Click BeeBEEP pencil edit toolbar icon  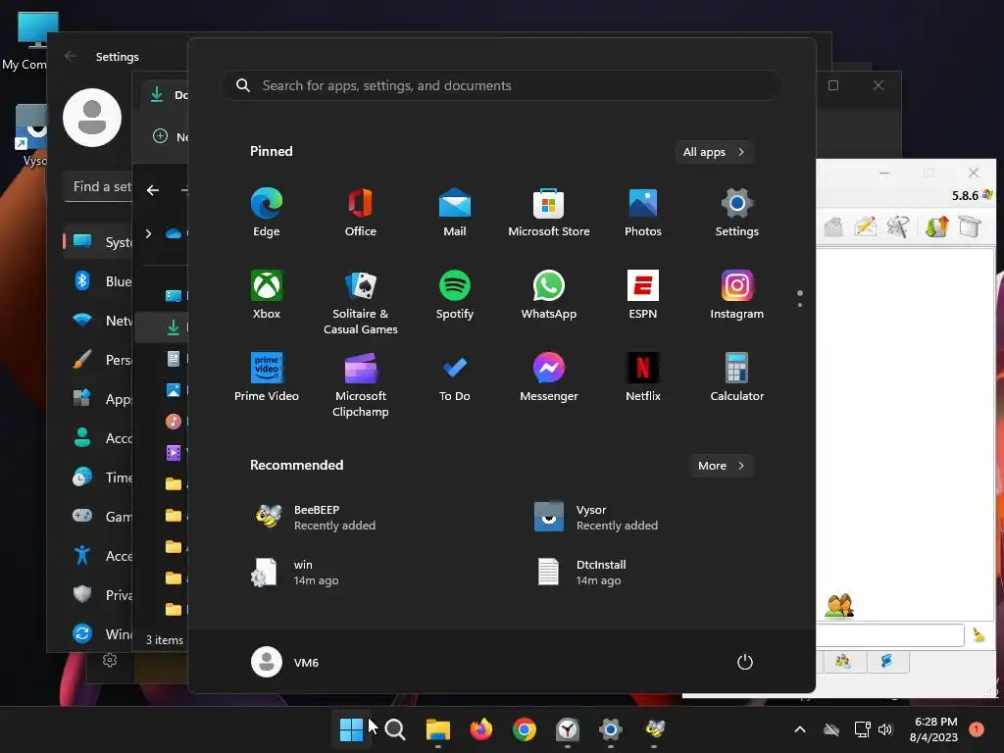pyautogui.click(x=866, y=226)
